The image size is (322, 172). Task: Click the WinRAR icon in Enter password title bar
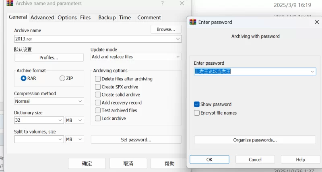click(x=193, y=22)
